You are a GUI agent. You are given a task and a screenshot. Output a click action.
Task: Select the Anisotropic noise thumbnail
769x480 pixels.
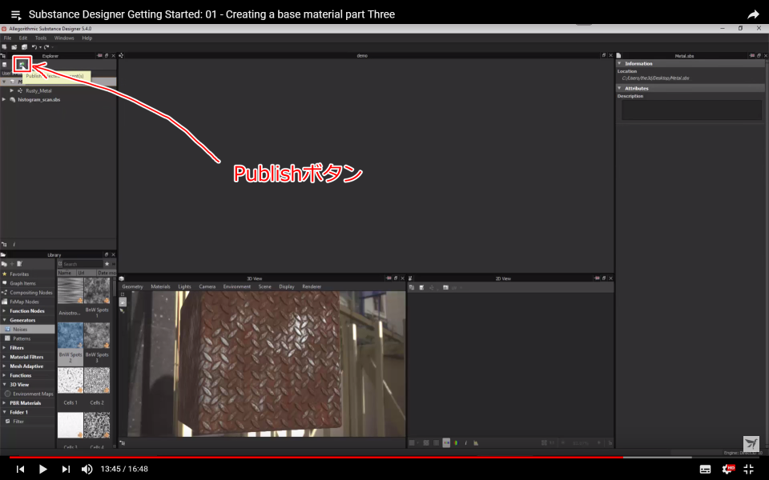click(x=70, y=291)
